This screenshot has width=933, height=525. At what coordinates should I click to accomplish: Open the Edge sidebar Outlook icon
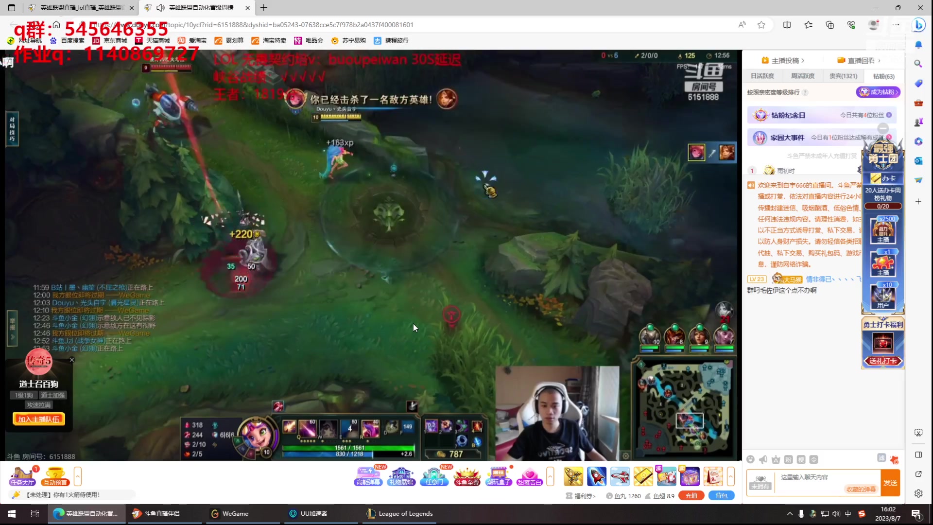[x=918, y=161]
